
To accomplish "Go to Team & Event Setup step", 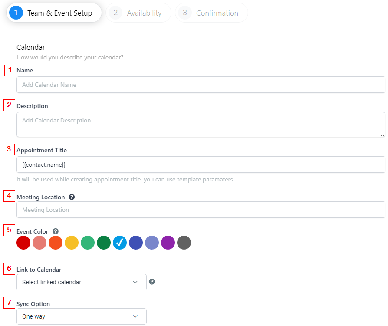I will coord(54,13).
